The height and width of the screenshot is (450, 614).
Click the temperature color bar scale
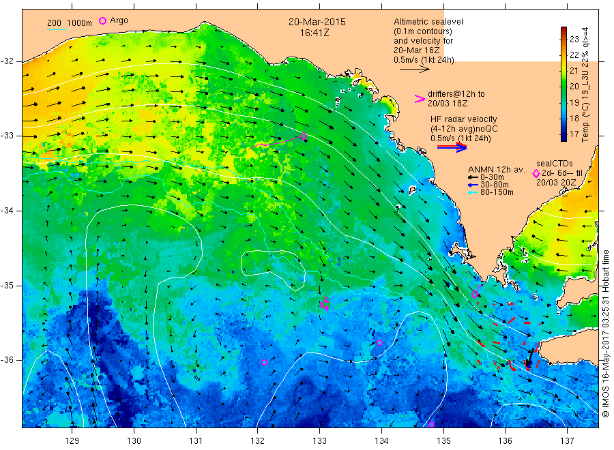coord(564,84)
